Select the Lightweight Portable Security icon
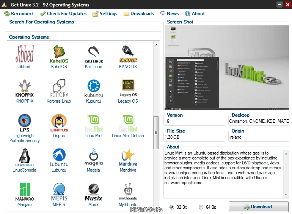292x214 pixels. pos(24,123)
